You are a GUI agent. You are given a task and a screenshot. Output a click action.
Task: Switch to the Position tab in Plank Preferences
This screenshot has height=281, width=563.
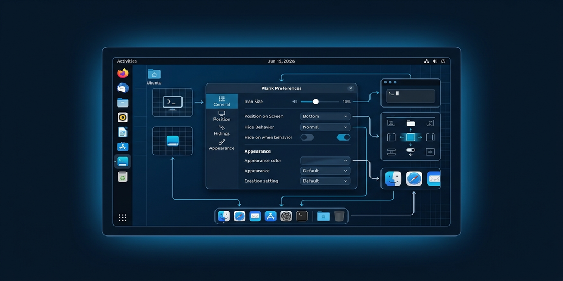point(222,116)
